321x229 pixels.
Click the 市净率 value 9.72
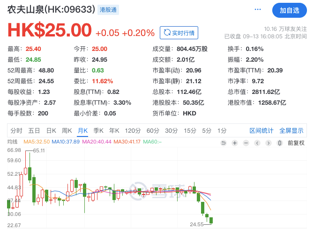258,81
